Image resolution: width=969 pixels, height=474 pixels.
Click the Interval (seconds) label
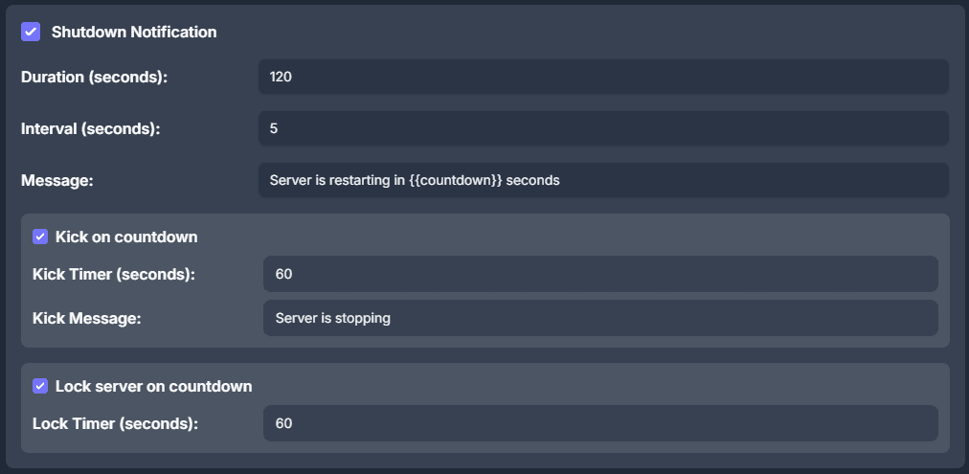(91, 129)
